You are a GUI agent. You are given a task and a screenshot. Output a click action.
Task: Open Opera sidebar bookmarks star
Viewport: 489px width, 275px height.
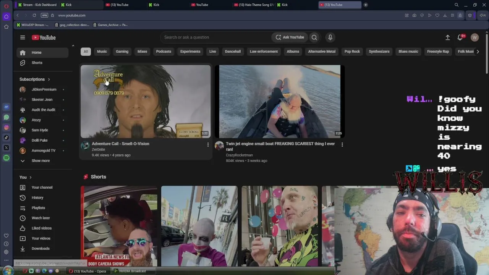6,27
